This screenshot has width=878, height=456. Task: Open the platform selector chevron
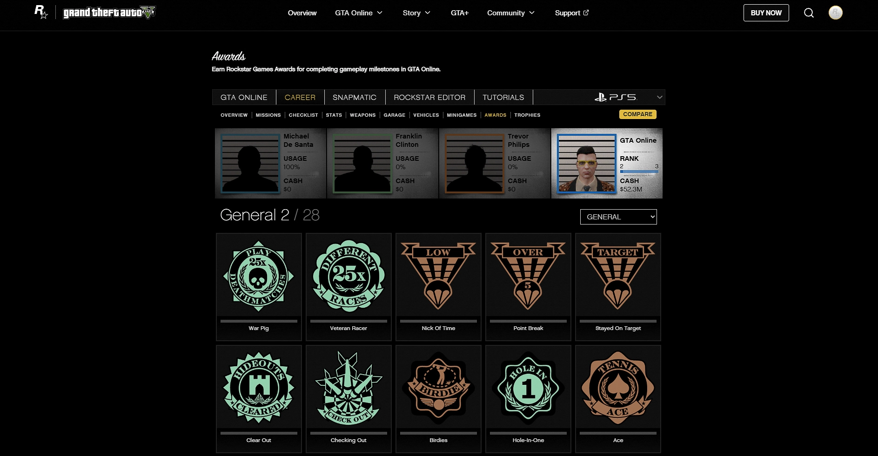[x=659, y=97]
